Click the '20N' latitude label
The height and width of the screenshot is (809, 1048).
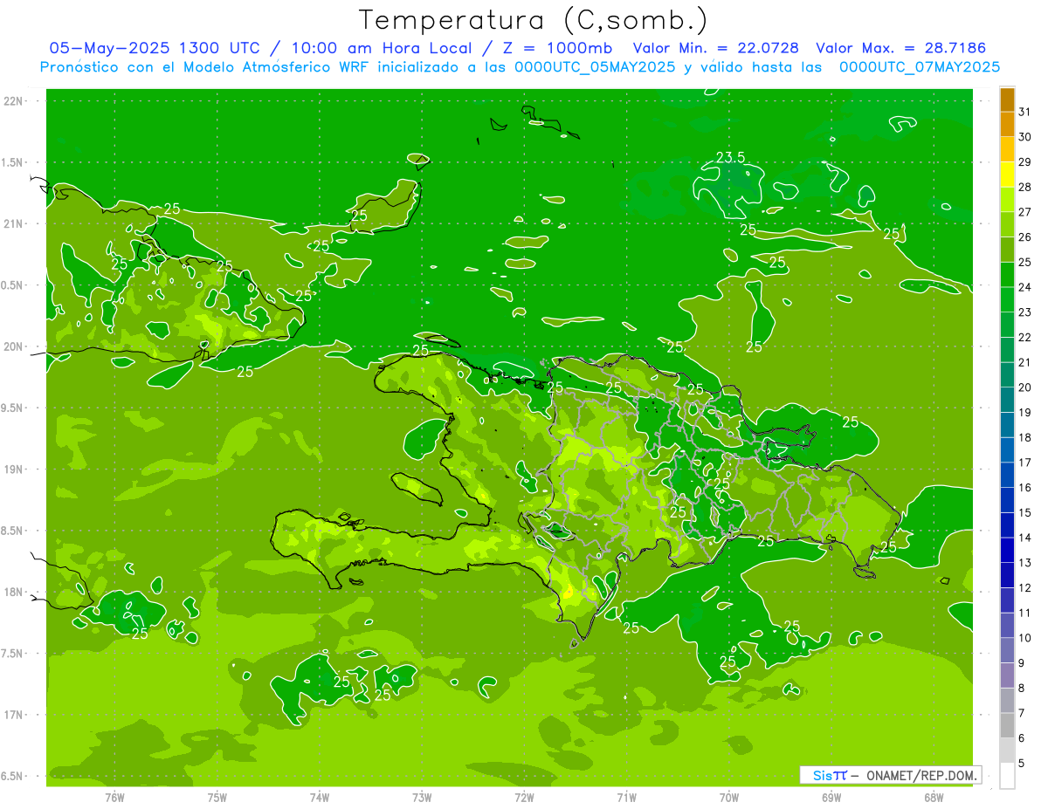[15, 346]
